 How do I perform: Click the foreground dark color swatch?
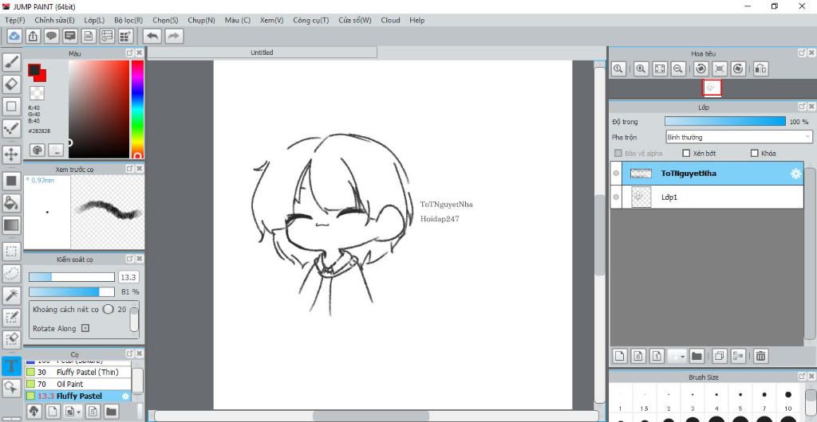[x=34, y=69]
